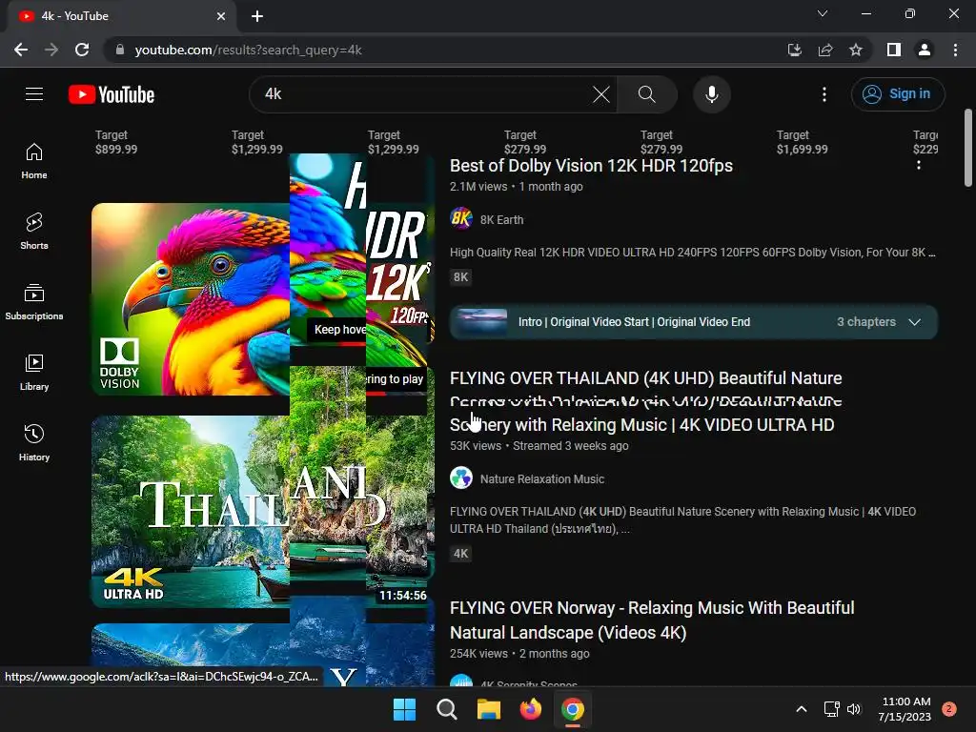Click Target $899.99 ad item
This screenshot has width=976, height=732.
point(116,142)
